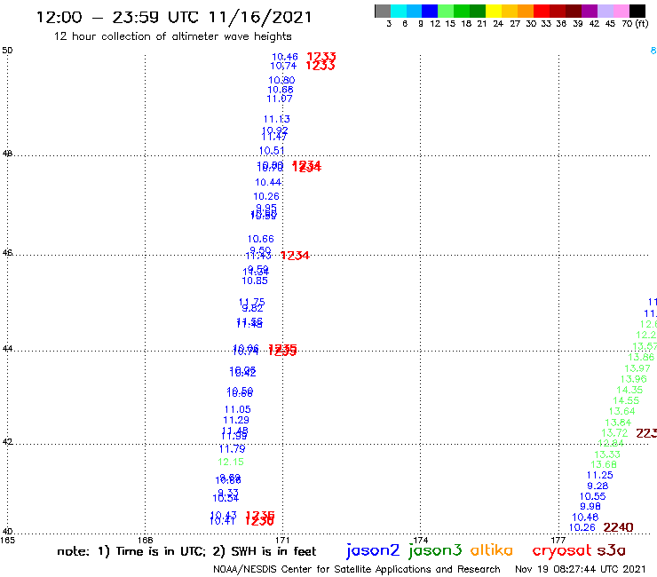Click the altika legend label

(492, 549)
